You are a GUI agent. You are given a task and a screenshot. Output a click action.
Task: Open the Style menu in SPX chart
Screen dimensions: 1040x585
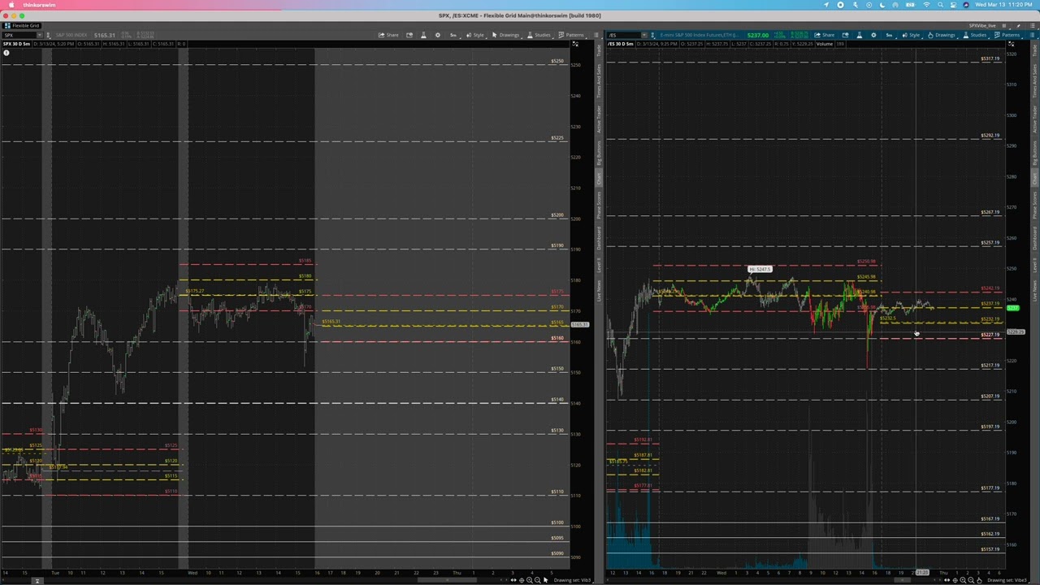point(475,35)
